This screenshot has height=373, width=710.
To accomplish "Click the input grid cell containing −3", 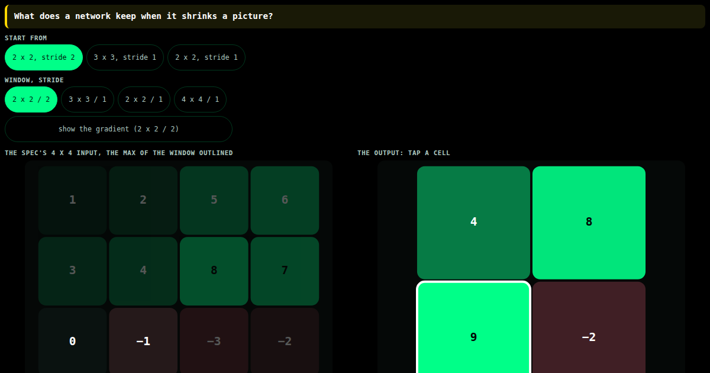I will 214,340.
